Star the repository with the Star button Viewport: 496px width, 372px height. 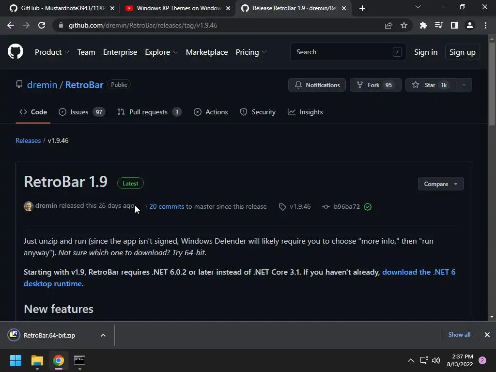pyautogui.click(x=431, y=85)
